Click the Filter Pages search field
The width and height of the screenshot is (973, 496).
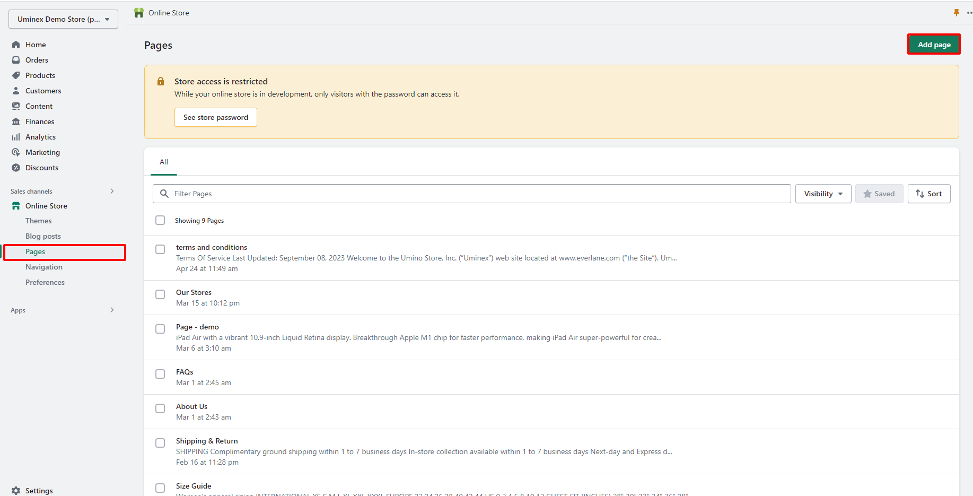[472, 194]
